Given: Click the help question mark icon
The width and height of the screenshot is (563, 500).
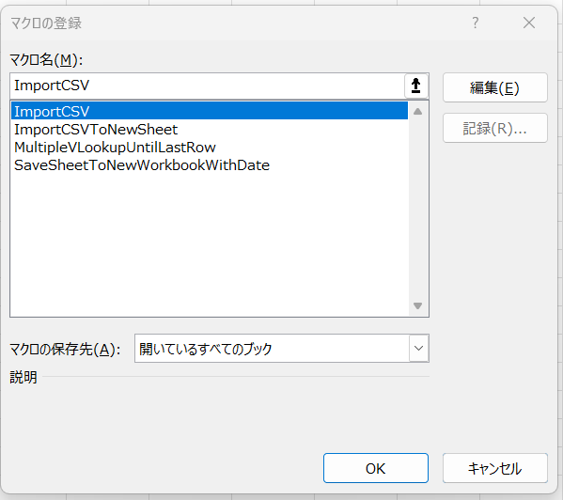Looking at the screenshot, I should coord(475,23).
